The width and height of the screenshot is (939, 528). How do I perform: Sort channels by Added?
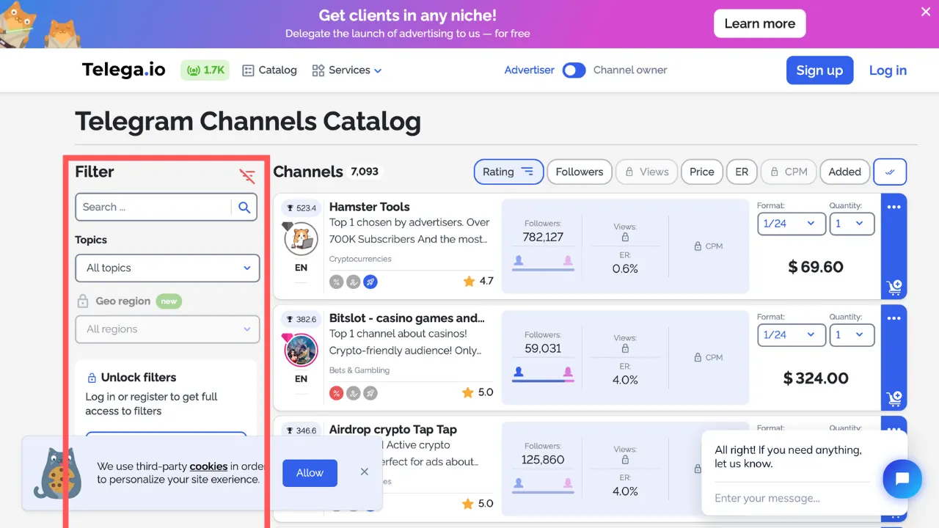point(845,172)
